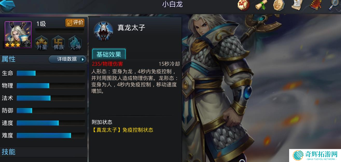Viewport: 341px width, 162px height.
Task: Open the red 试 trial drum icon
Action: pos(243,5)
